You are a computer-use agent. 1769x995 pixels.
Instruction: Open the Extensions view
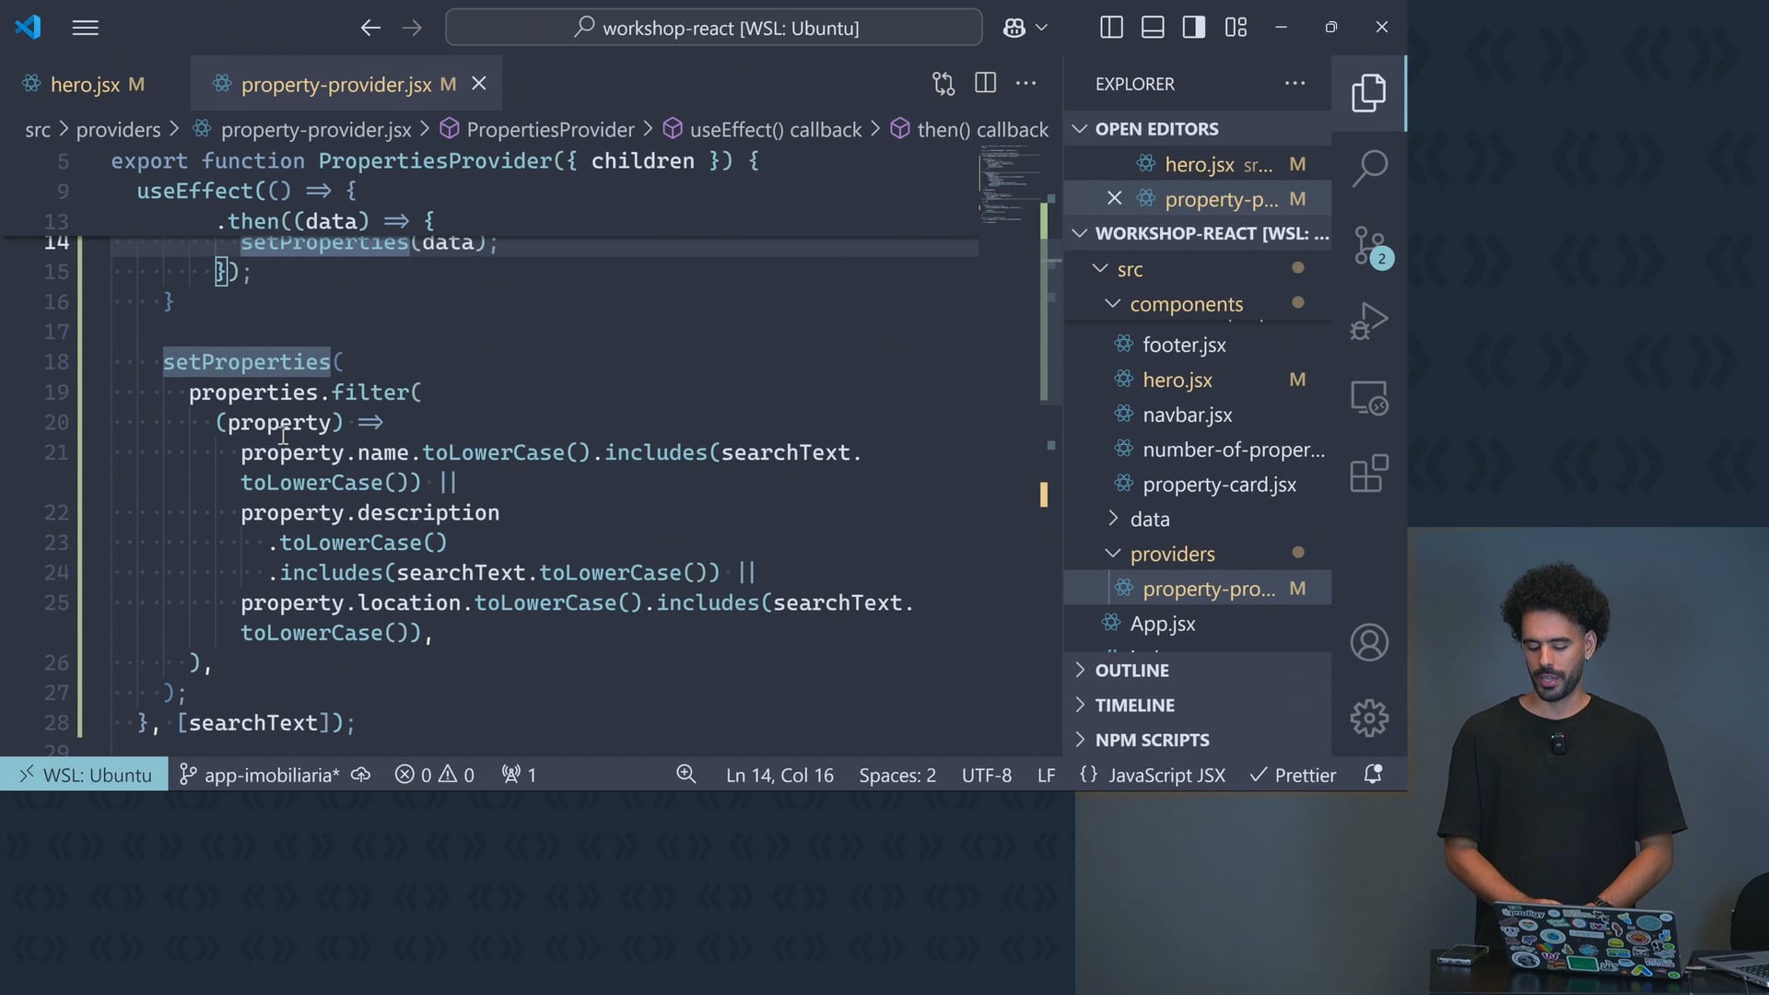click(x=1369, y=474)
